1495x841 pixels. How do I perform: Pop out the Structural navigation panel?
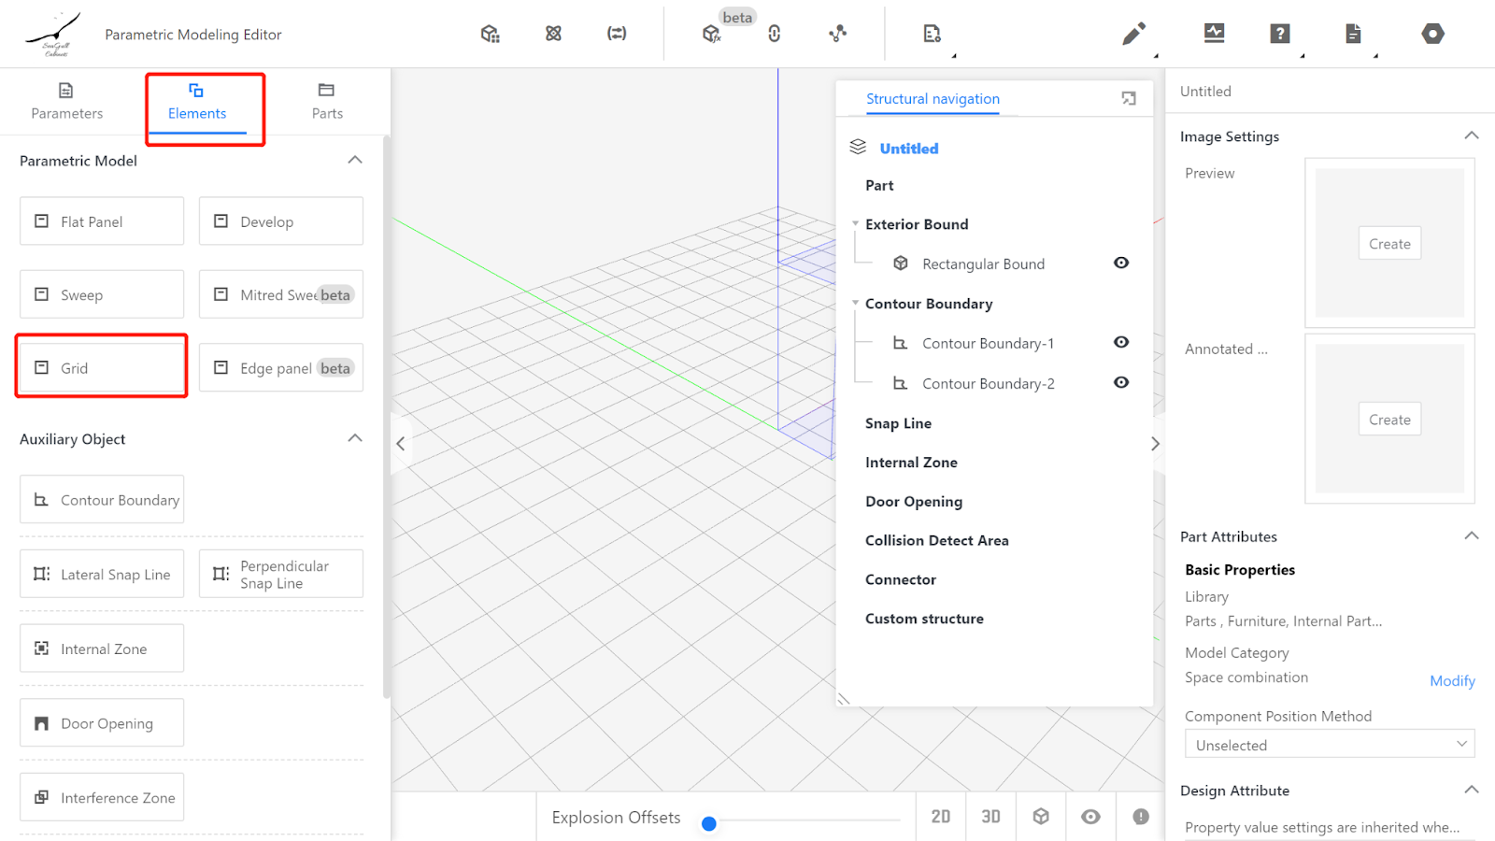tap(1129, 98)
